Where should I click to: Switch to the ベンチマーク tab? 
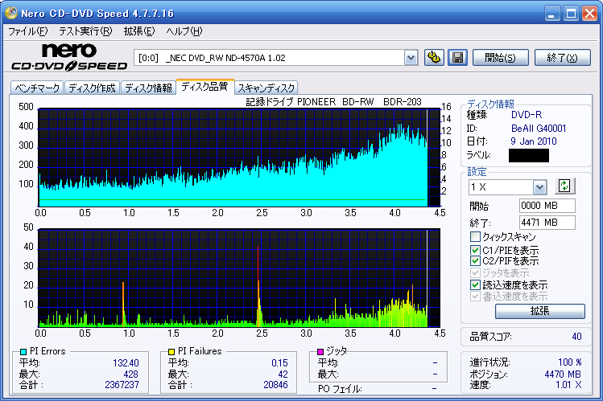click(37, 88)
